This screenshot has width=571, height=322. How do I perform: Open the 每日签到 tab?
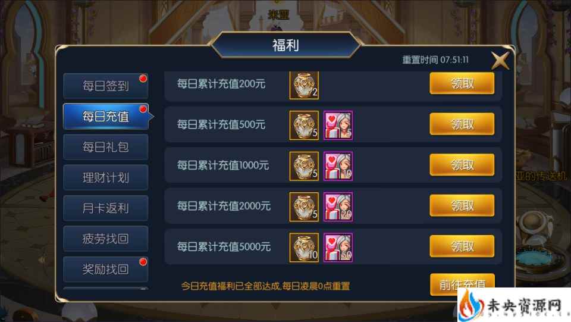point(106,86)
